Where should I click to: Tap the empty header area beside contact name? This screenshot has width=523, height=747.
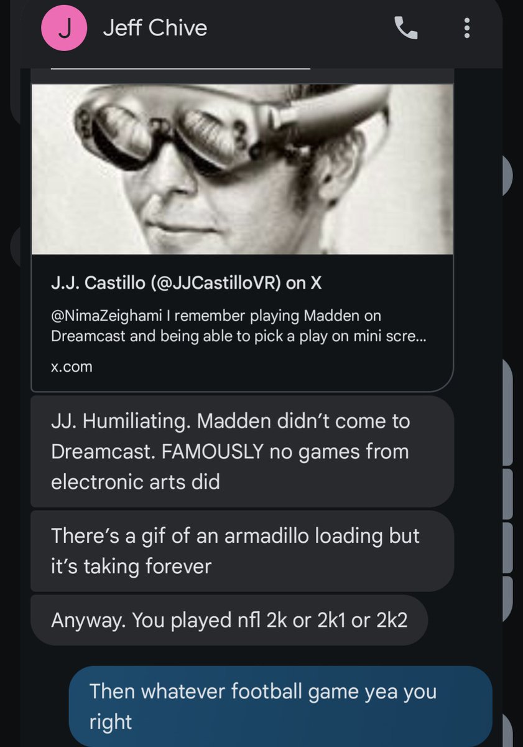point(299,28)
